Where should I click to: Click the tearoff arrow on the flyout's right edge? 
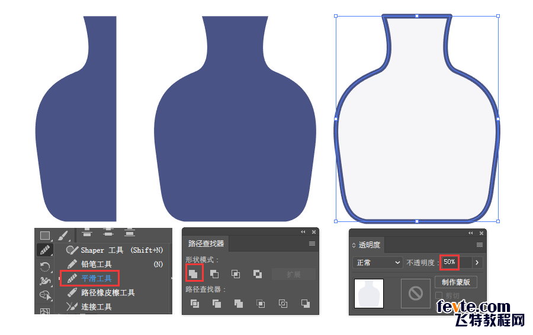(171, 278)
